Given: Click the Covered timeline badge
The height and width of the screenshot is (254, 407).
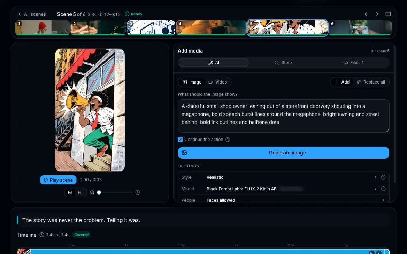Looking at the screenshot, I should tap(81, 235).
